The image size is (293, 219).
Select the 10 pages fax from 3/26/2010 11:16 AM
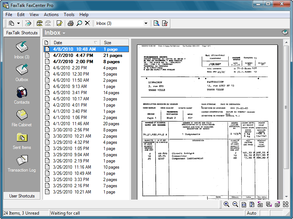pyautogui.click(x=86, y=167)
